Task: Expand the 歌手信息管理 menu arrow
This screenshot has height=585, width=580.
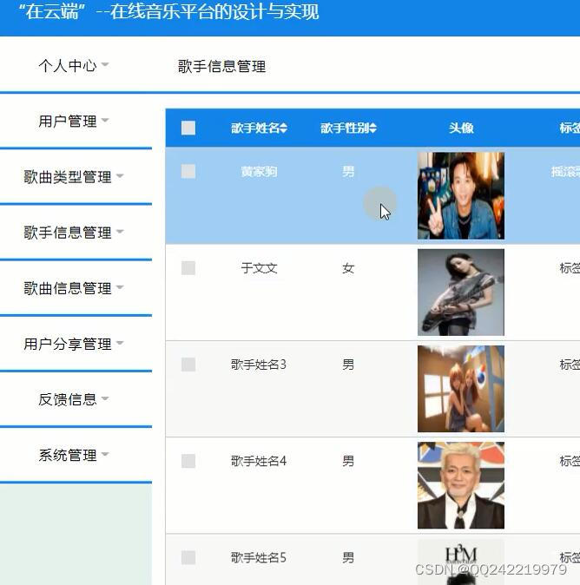Action: 120,232
